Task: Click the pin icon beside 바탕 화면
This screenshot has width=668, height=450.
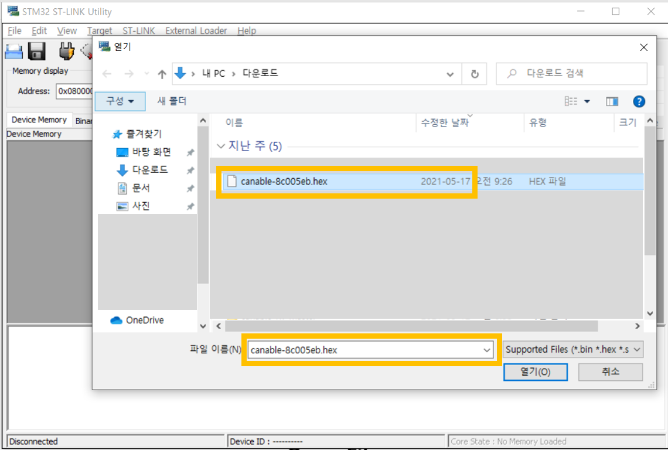Action: tap(190, 152)
